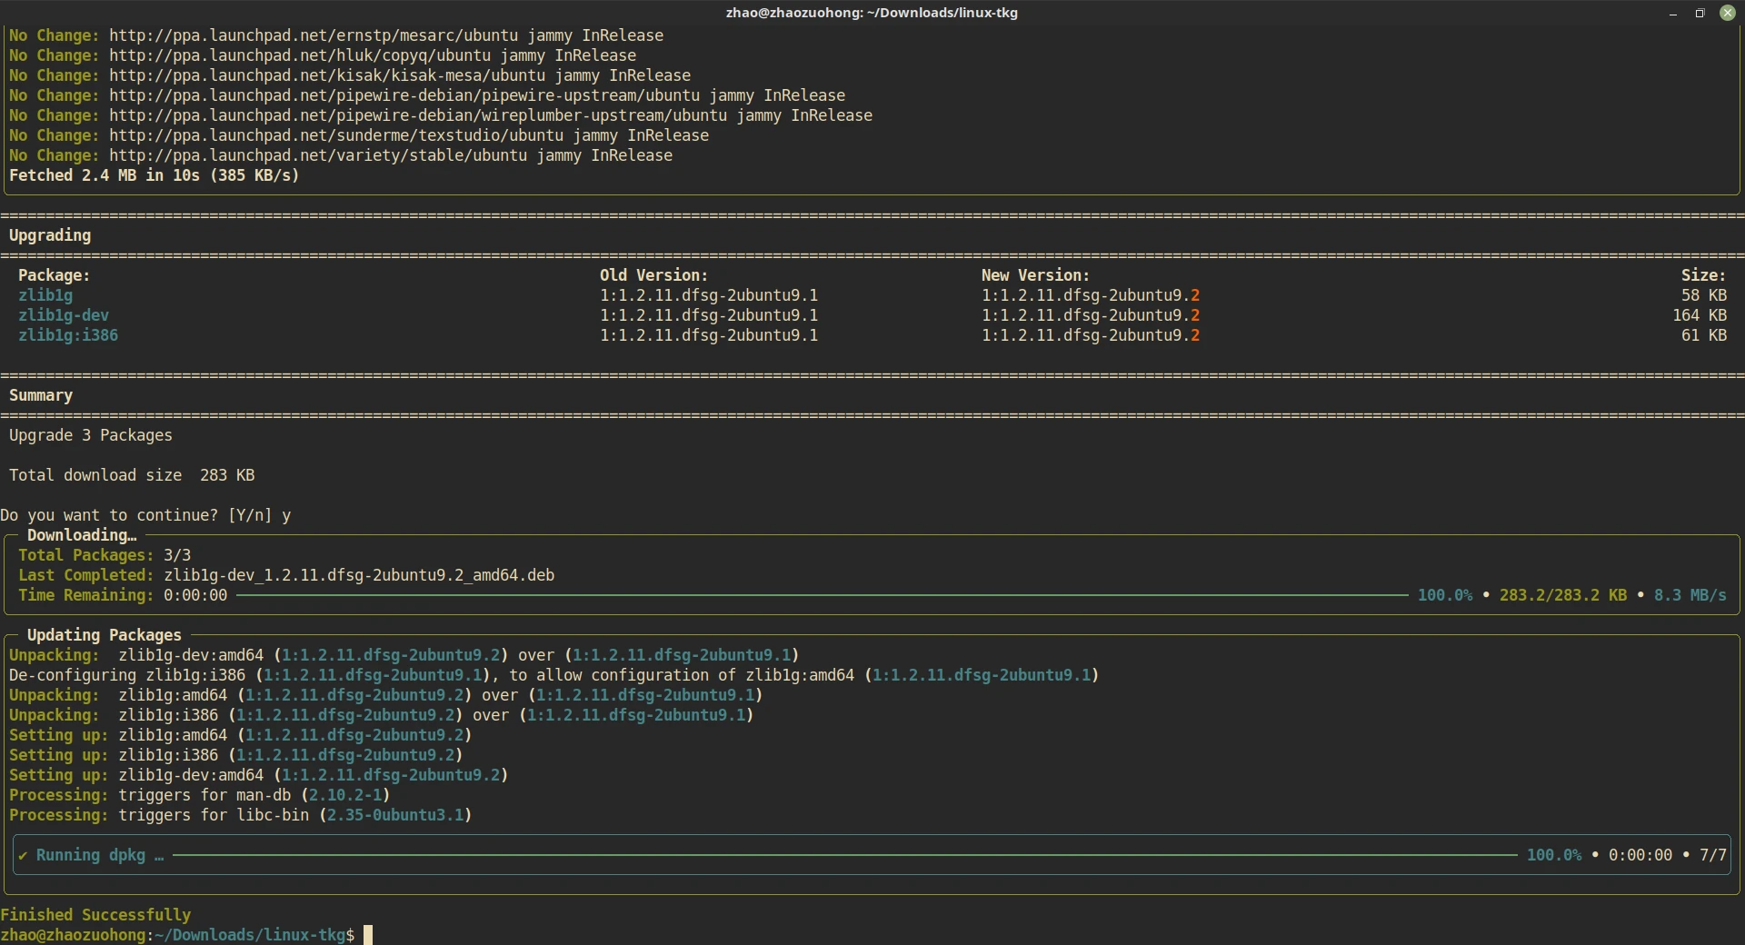Maximize the terminal window
The image size is (1745, 945).
click(1700, 13)
